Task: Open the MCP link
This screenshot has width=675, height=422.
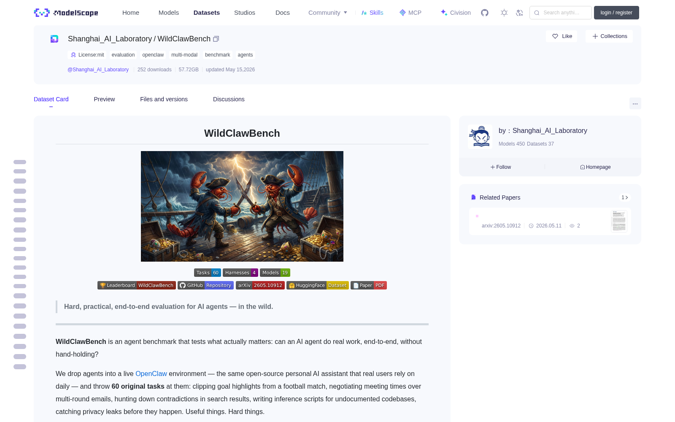Action: coord(410,13)
